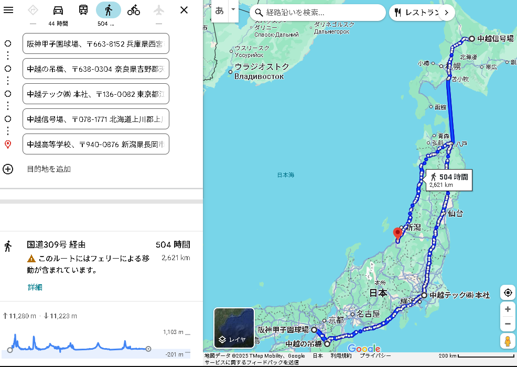Open the 利用規約 link
The height and width of the screenshot is (367, 517).
[x=341, y=356]
